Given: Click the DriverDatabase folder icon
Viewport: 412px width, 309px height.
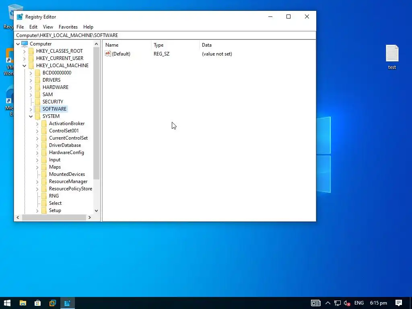Looking at the screenshot, I should tap(44, 145).
